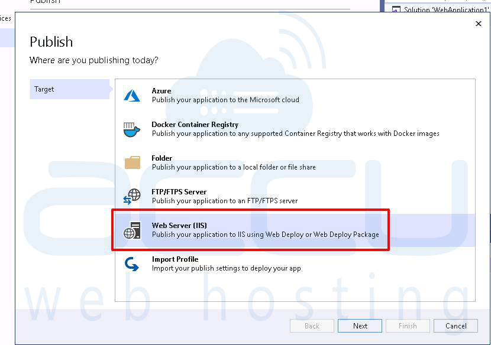Viewport: 491px width, 345px height.
Task: Click the Folder target icon
Action: point(132,162)
